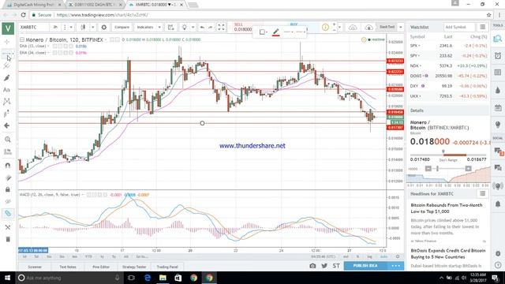Expand the PUBLISH IDEA more options
This screenshot has height=284, width=505.
click(395, 266)
